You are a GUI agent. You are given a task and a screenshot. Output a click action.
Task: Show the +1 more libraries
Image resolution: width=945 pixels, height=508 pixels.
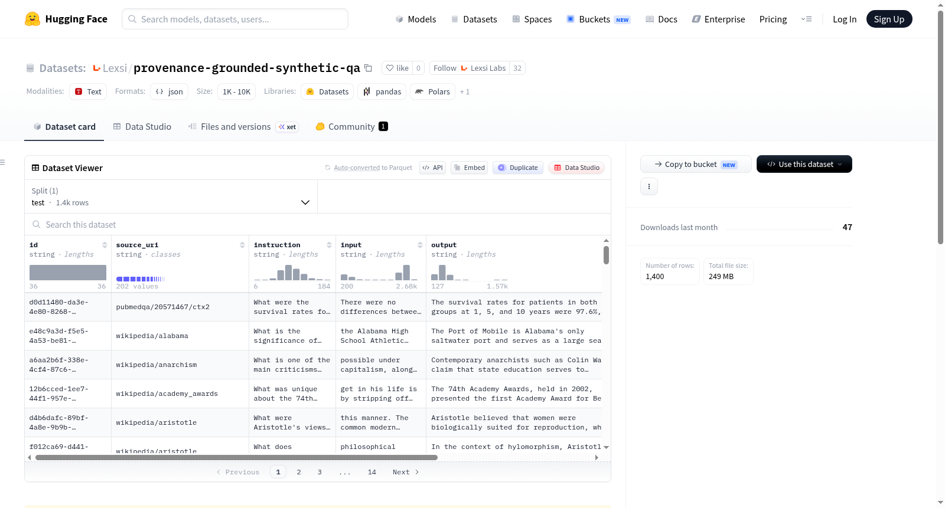click(465, 91)
